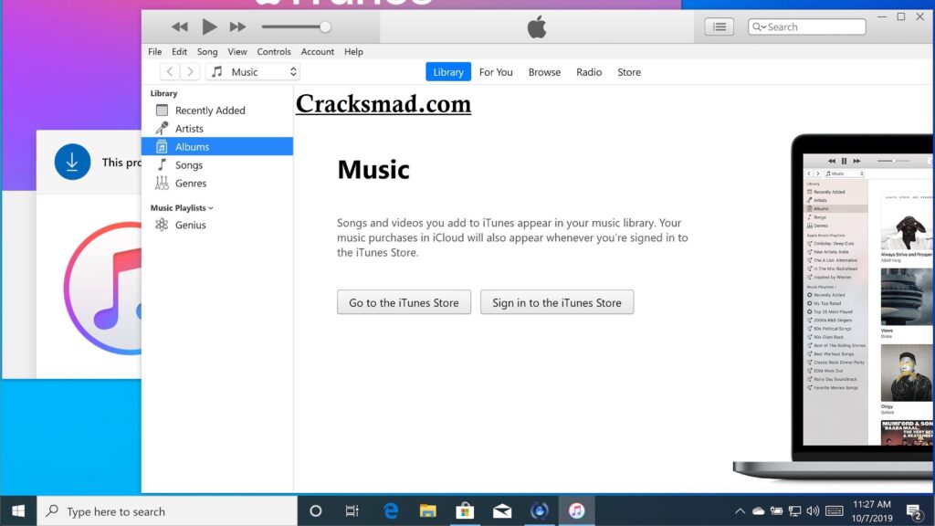Open the Controls menu
Image resolution: width=935 pixels, height=526 pixels.
click(x=274, y=52)
